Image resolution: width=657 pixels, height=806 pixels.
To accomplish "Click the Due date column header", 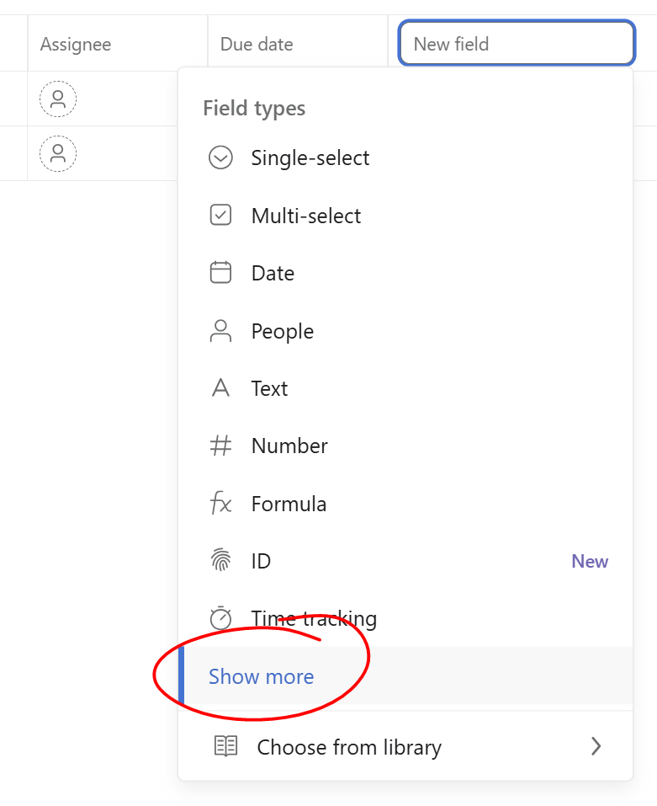I will coord(257,44).
